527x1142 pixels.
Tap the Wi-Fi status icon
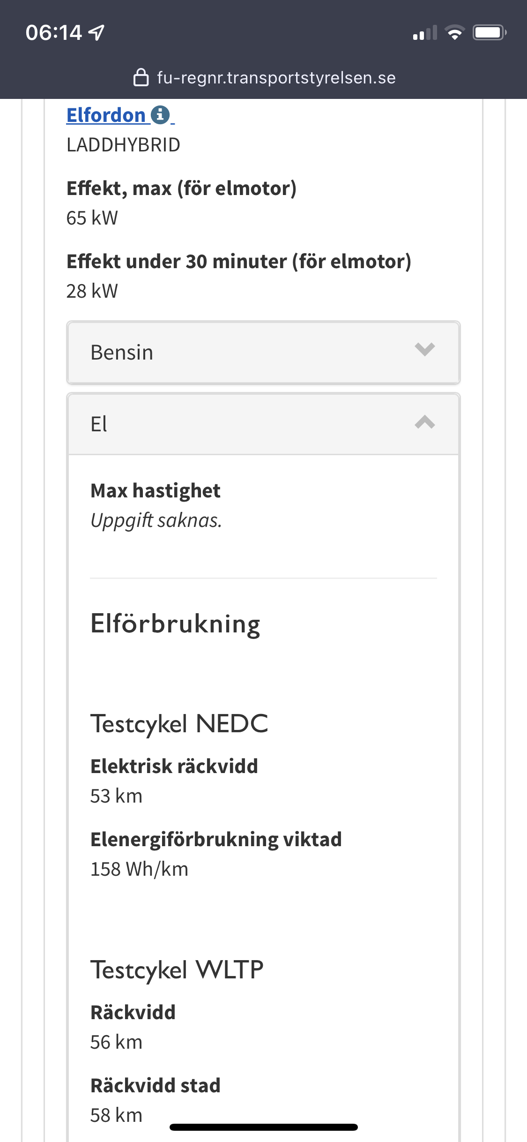[454, 33]
